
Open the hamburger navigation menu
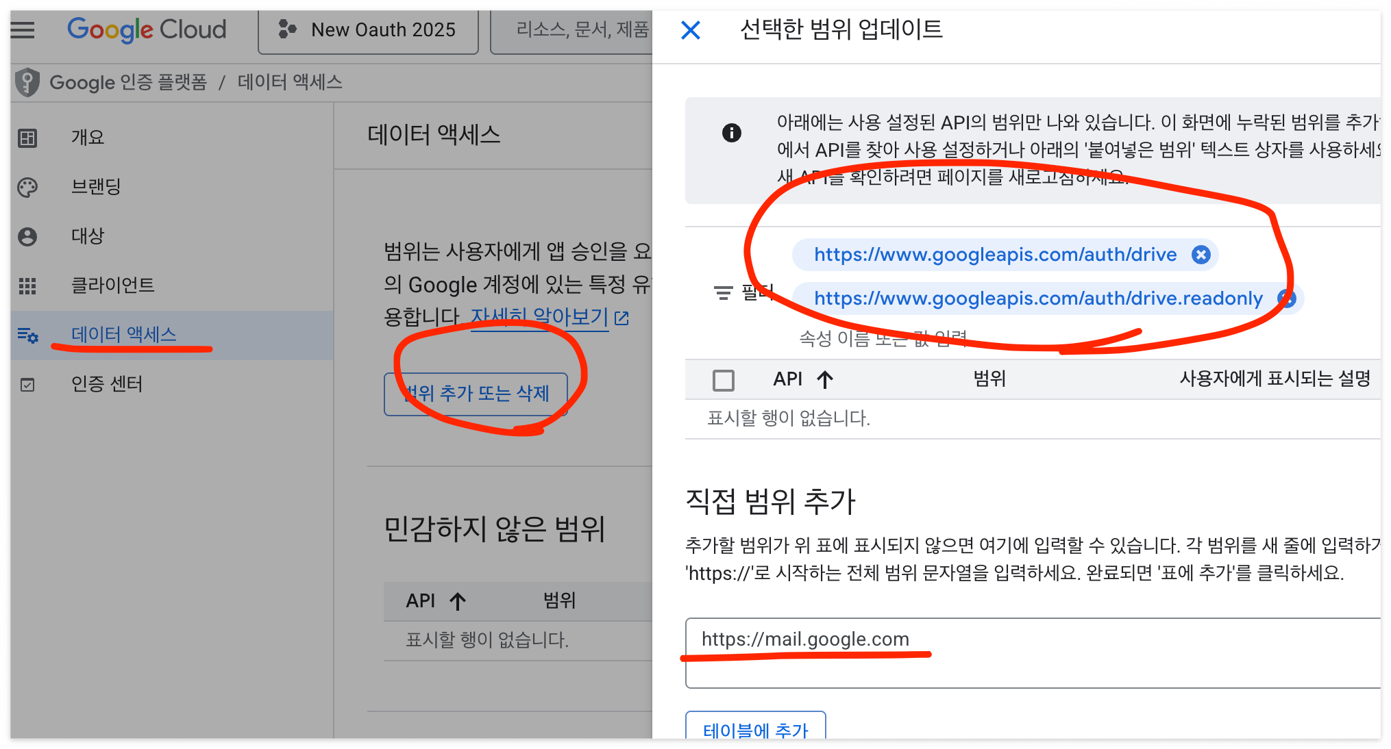pos(23,30)
